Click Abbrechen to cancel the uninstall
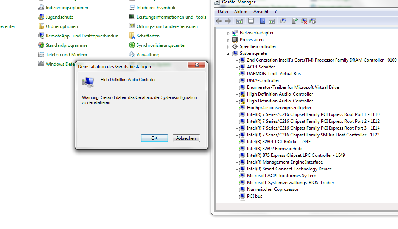398x229 pixels. 186,138
